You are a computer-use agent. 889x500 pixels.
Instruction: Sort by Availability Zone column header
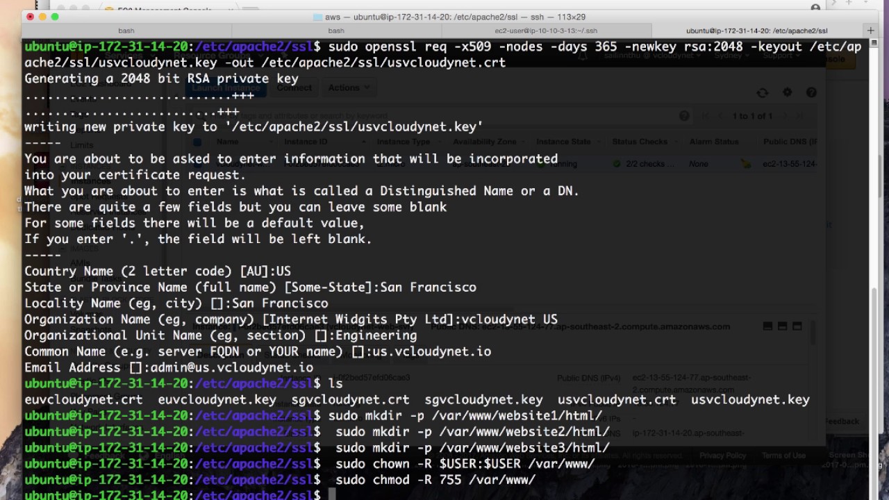(x=485, y=142)
